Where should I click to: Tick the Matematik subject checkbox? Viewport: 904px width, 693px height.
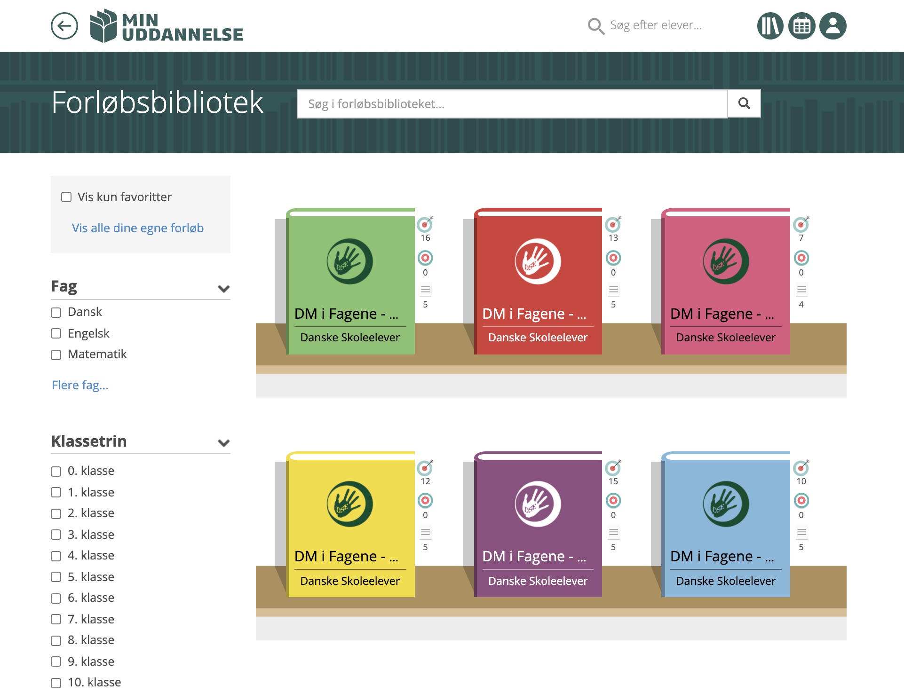[56, 355]
